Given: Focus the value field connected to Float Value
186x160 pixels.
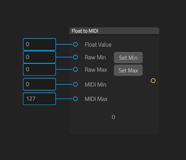Looking at the screenshot, I should point(40,44).
